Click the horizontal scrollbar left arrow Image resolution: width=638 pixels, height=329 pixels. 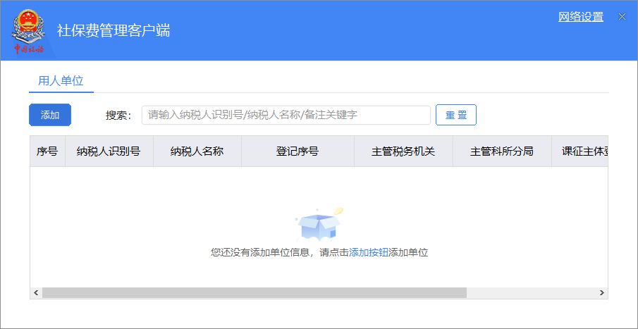36,292
